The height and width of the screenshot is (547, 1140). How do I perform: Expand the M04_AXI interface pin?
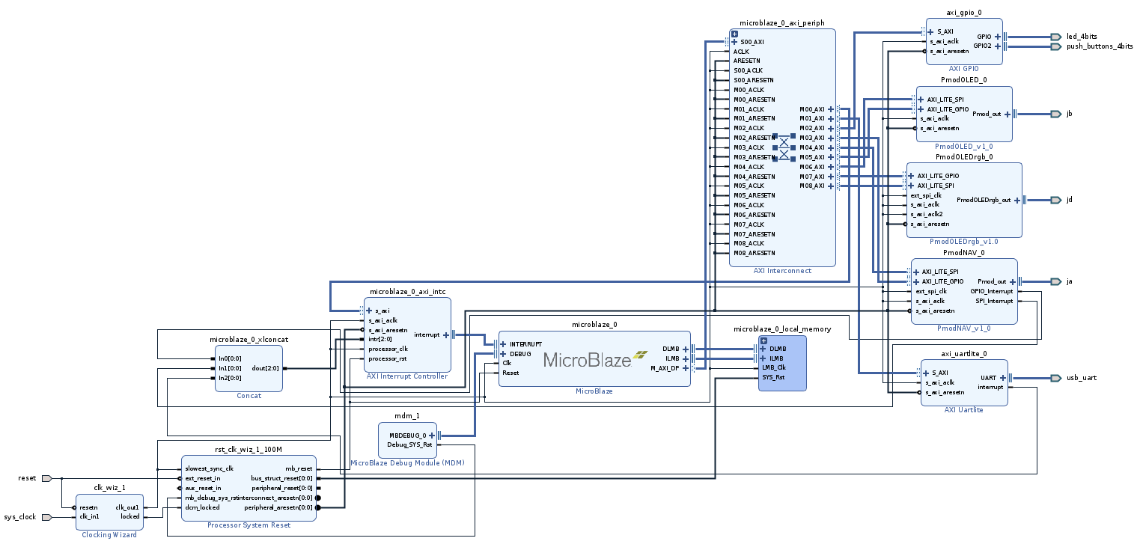[831, 147]
